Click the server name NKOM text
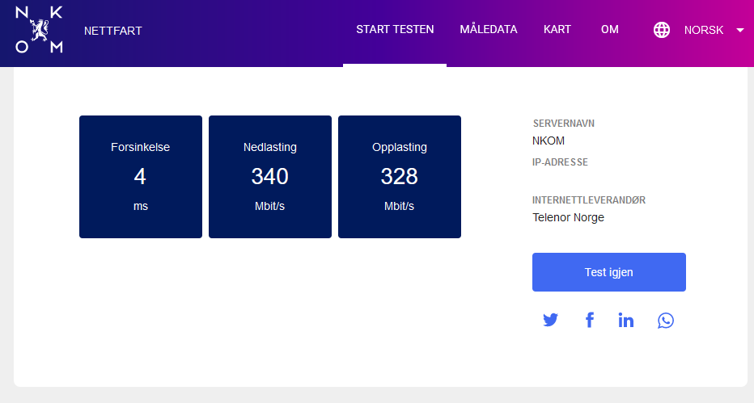Viewport: 754px width, 403px height. (x=549, y=141)
